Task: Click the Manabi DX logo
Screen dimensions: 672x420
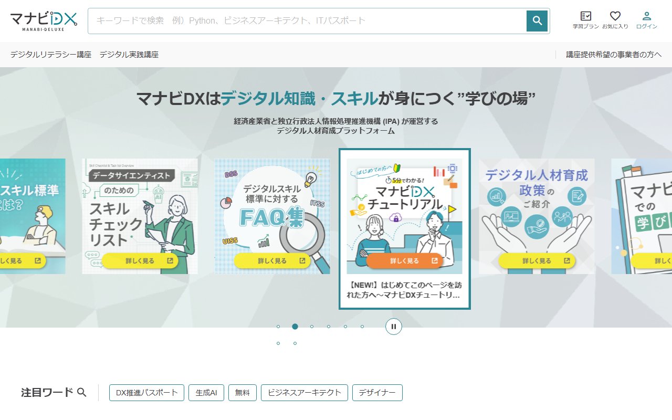Action: 44,21
